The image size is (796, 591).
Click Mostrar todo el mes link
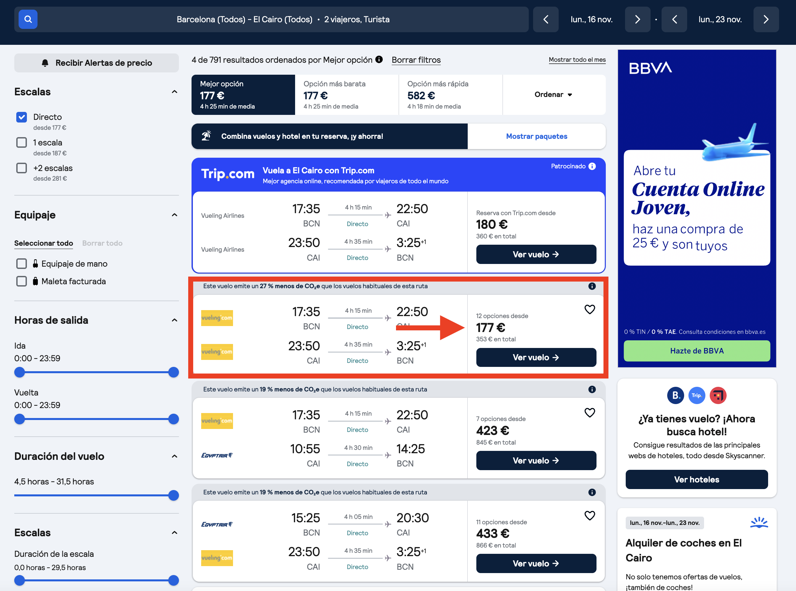tap(577, 60)
